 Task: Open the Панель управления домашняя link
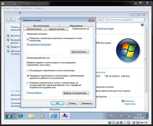pyautogui.click(x=16, y=28)
